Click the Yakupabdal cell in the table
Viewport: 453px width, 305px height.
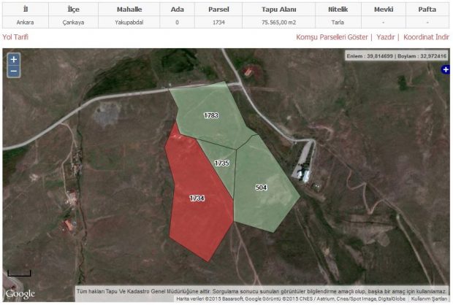(130, 23)
